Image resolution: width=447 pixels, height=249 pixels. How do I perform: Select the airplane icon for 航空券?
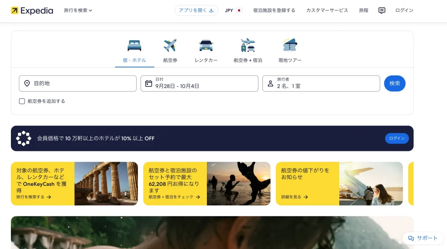(170, 45)
